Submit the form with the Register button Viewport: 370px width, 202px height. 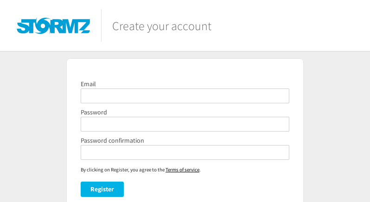point(102,189)
